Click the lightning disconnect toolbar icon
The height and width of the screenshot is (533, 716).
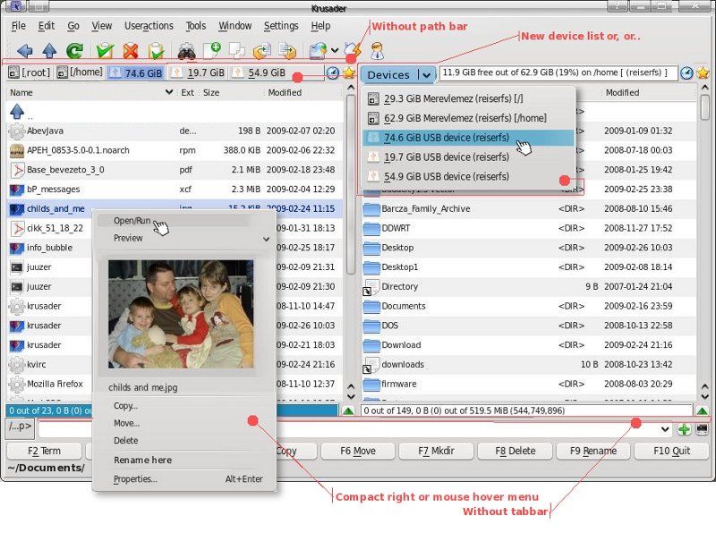pyautogui.click(x=353, y=50)
